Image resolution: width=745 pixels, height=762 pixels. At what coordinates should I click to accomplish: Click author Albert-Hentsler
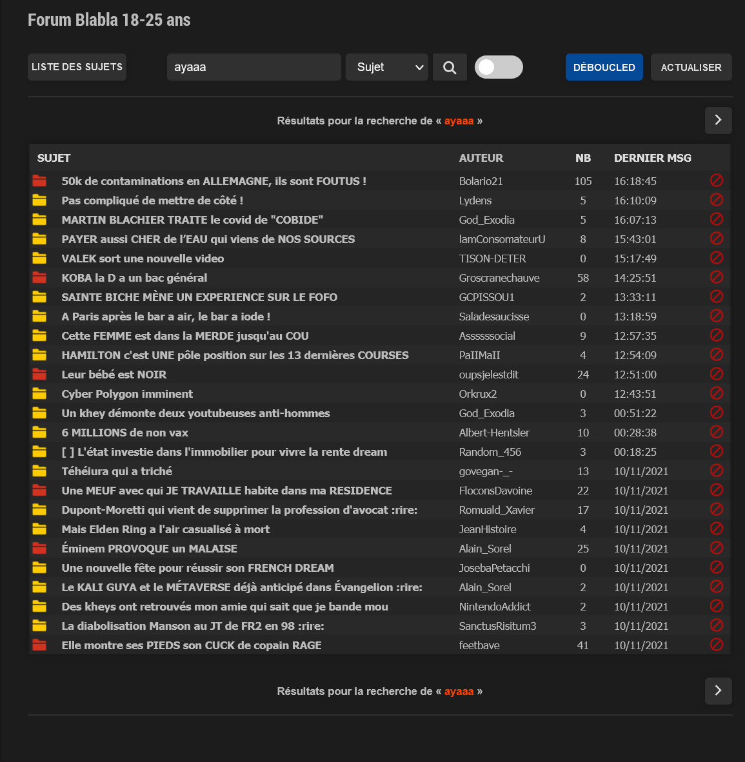coord(494,433)
